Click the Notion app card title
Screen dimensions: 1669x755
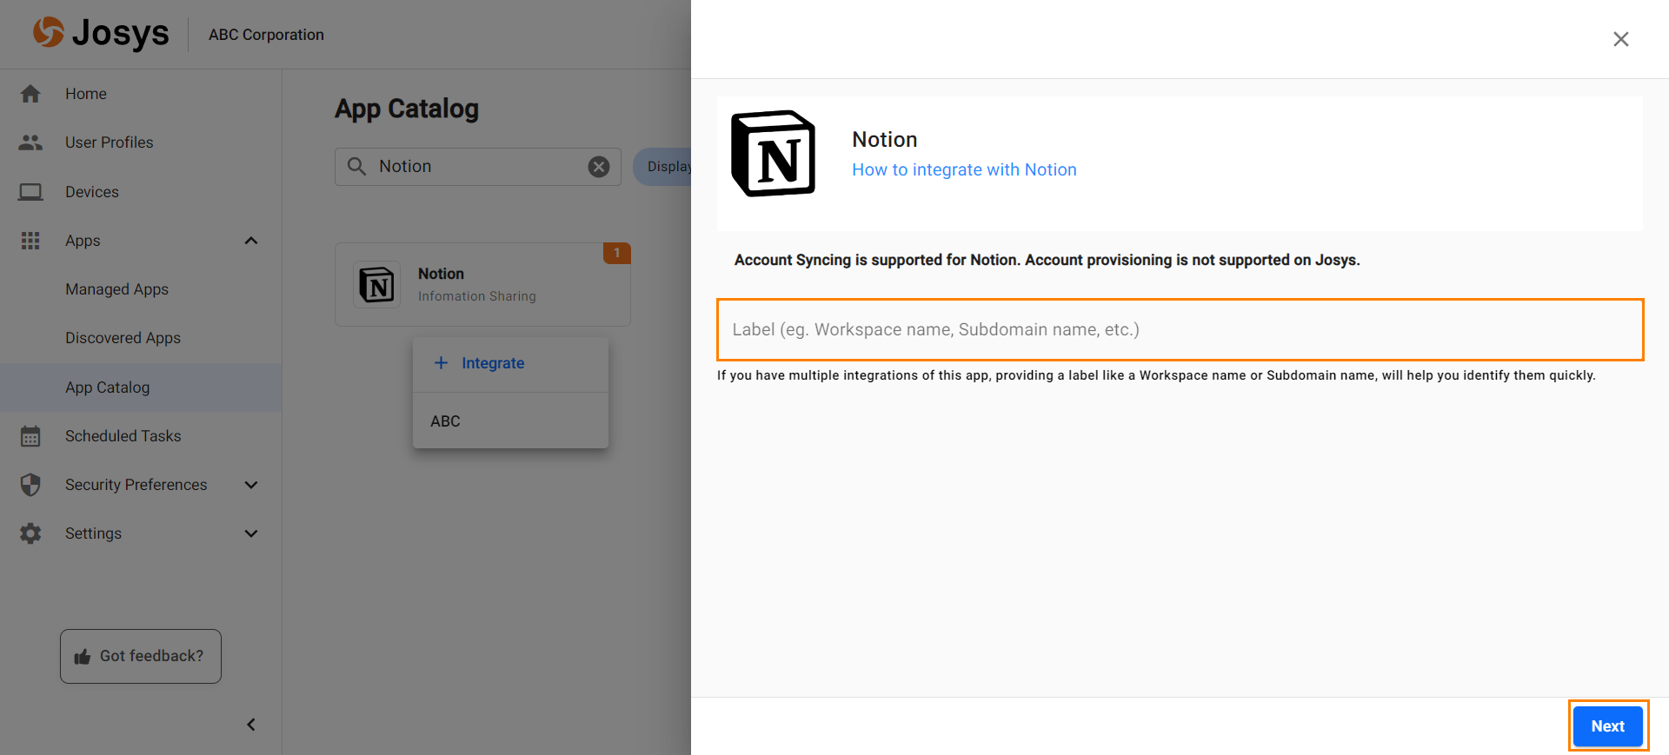[x=441, y=274]
